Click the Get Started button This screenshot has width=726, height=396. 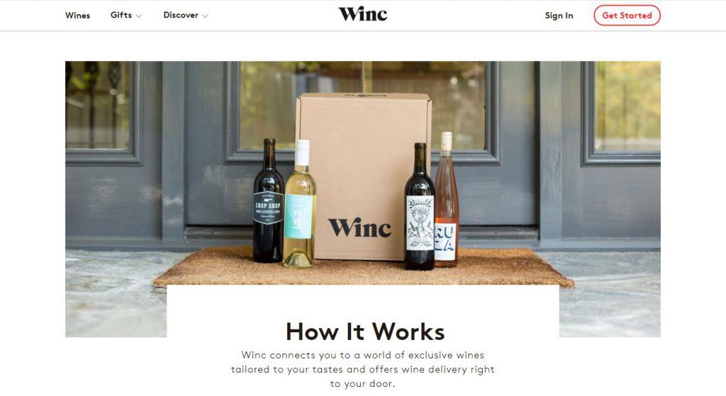[627, 16]
